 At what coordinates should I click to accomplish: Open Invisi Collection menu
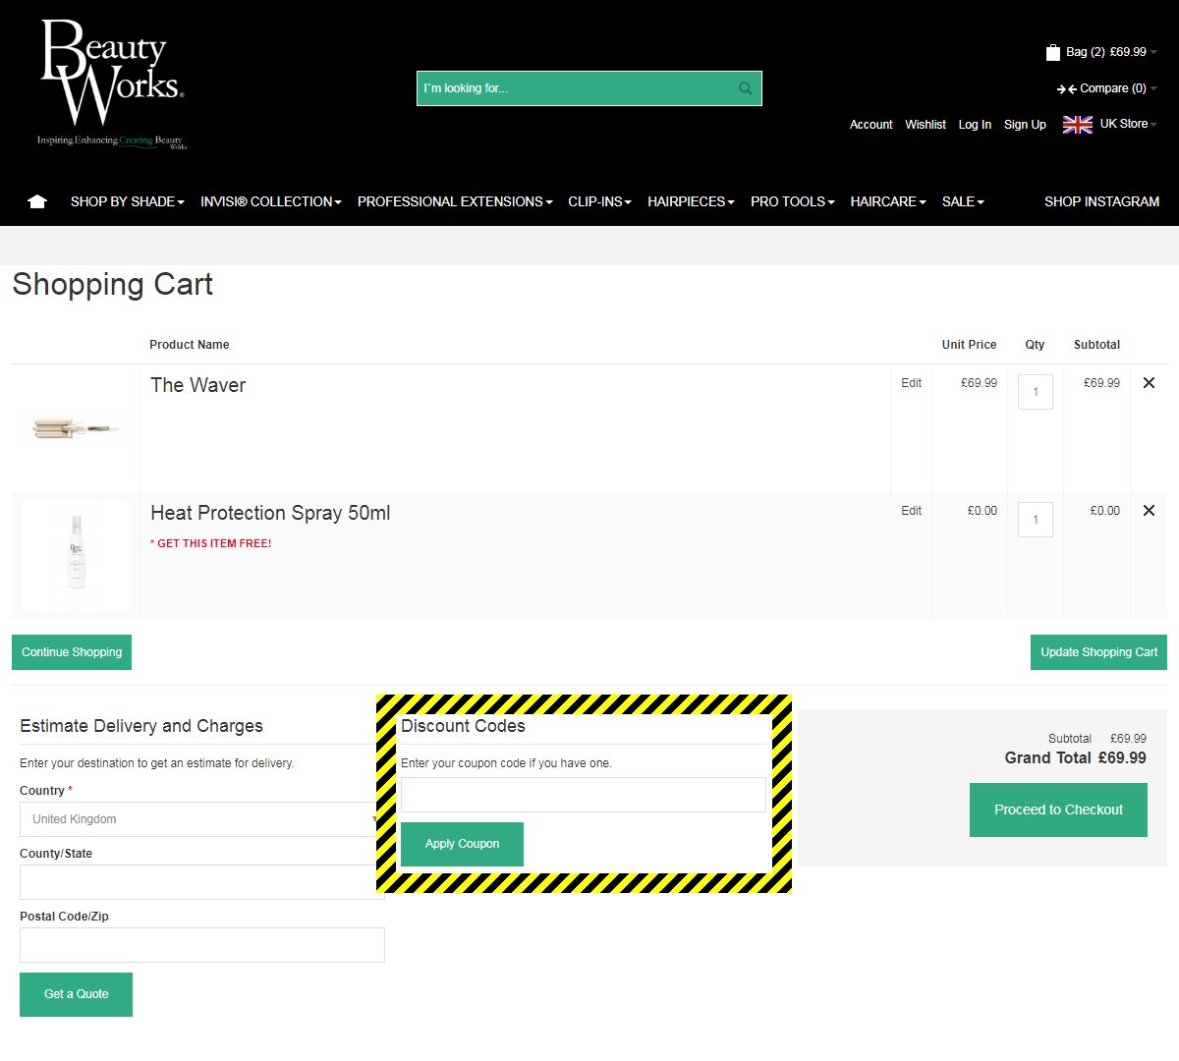tap(270, 201)
